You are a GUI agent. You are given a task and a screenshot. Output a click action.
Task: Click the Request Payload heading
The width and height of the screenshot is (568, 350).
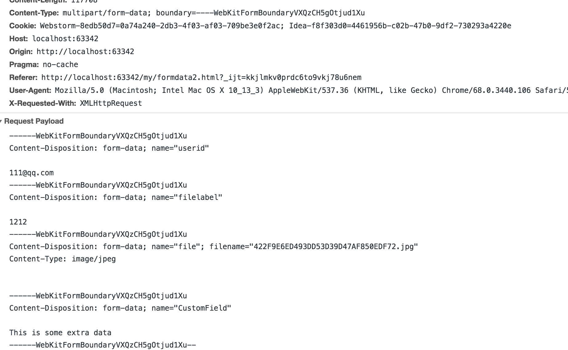click(34, 121)
